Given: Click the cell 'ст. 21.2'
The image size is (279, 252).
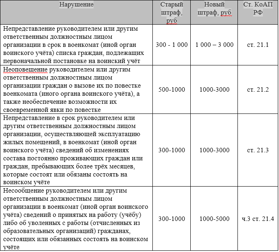Looking at the screenshot, I should pos(258,90).
